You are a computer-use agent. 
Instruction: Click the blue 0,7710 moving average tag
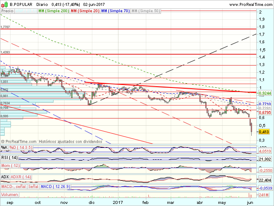[x=264, y=103]
